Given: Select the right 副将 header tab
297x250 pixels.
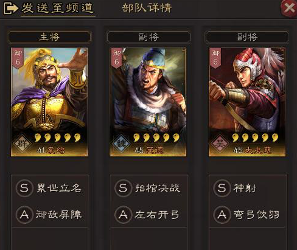Looking at the screenshot, I should (247, 37).
